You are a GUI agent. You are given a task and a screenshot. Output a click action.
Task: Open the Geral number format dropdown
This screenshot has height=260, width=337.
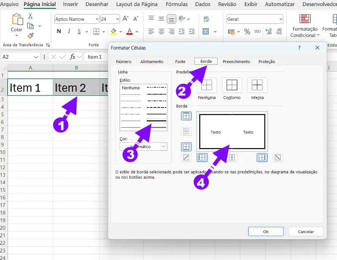pos(280,19)
